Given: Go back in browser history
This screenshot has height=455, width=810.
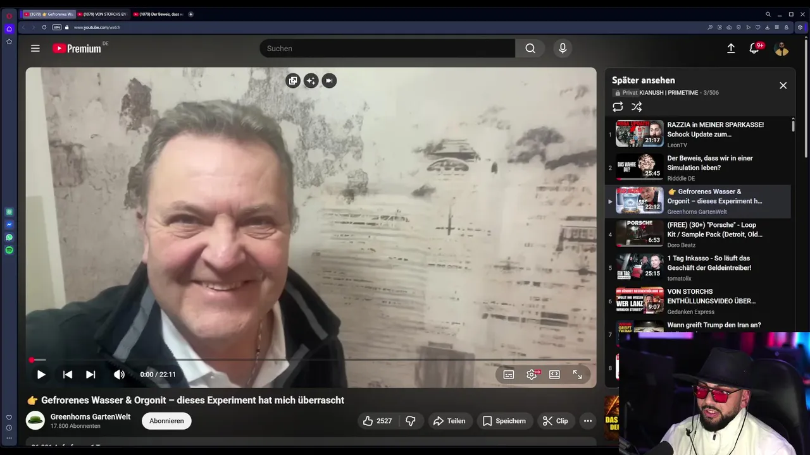Looking at the screenshot, I should pyautogui.click(x=24, y=27).
